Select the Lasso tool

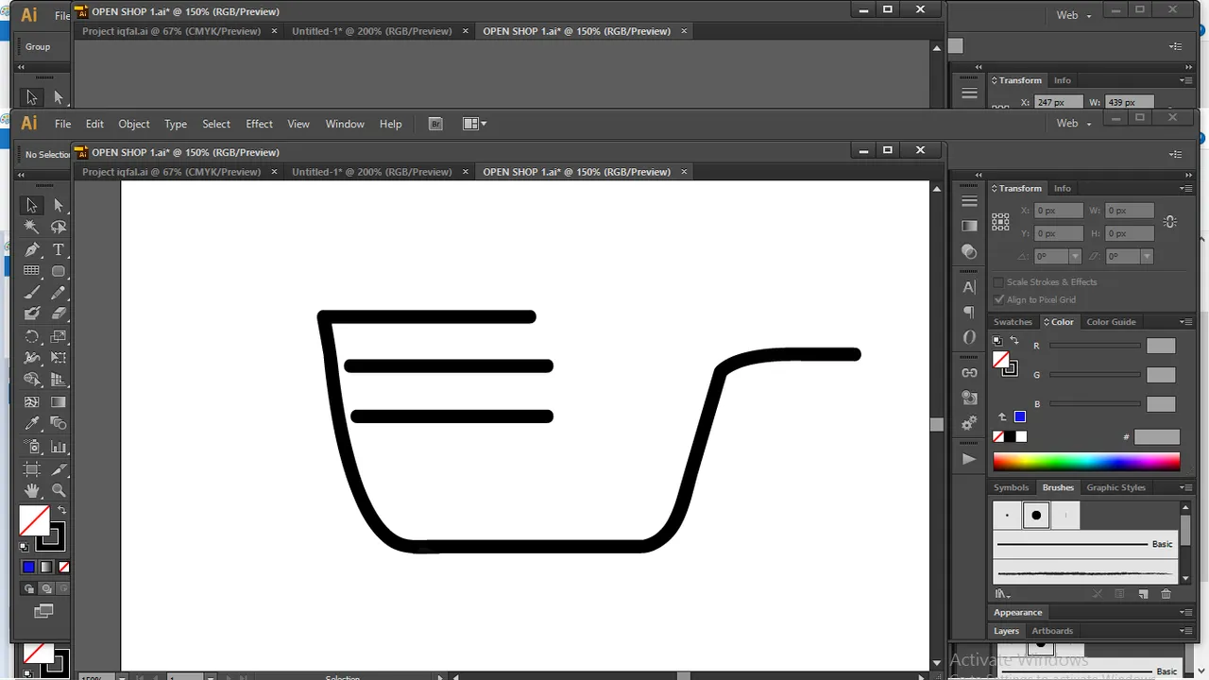(x=59, y=227)
